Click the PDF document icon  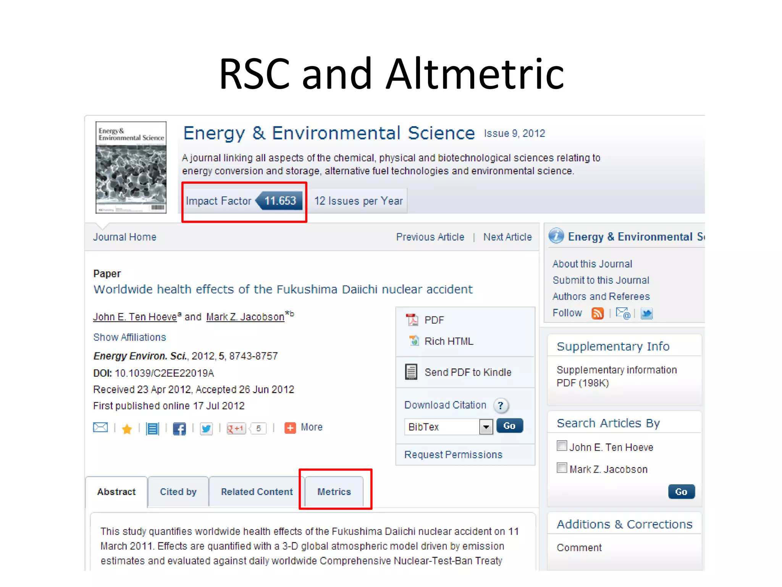coord(412,319)
